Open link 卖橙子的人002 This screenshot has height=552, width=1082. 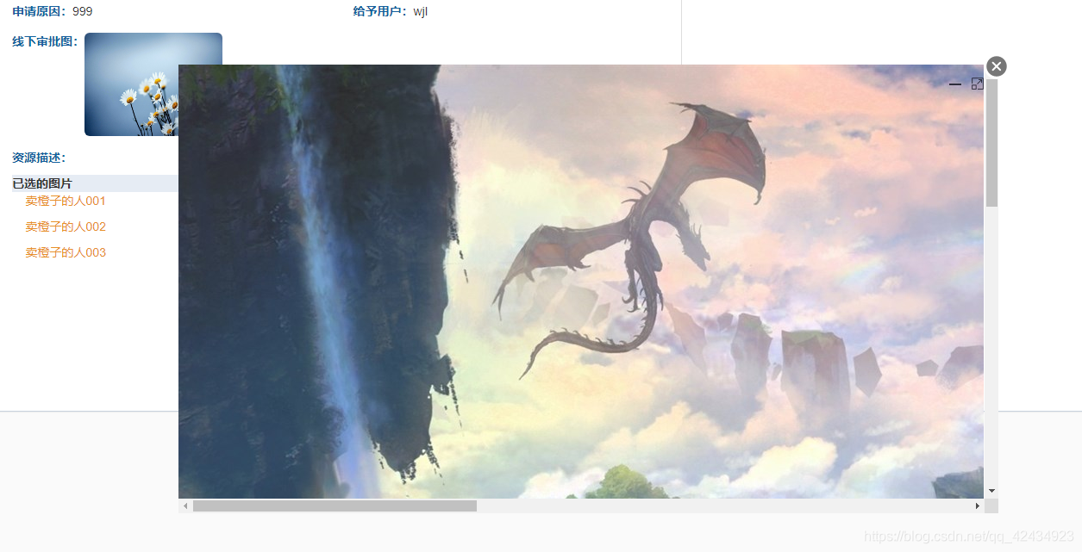66,226
